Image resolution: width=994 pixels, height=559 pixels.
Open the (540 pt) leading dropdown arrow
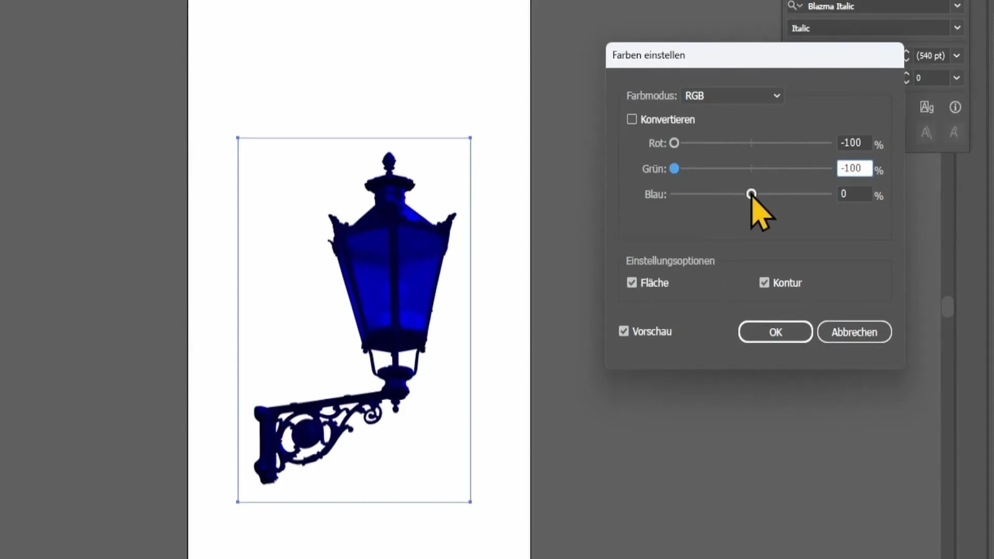tap(957, 55)
